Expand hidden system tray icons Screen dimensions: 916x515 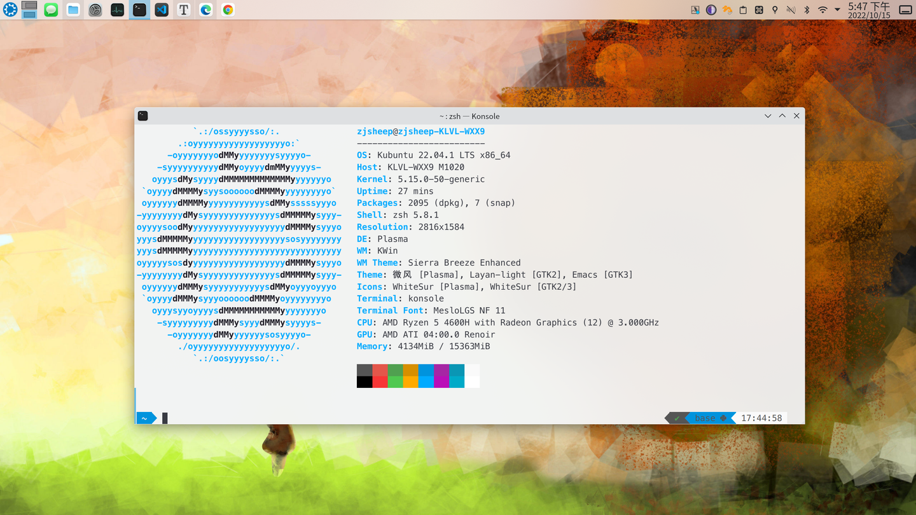(x=837, y=10)
